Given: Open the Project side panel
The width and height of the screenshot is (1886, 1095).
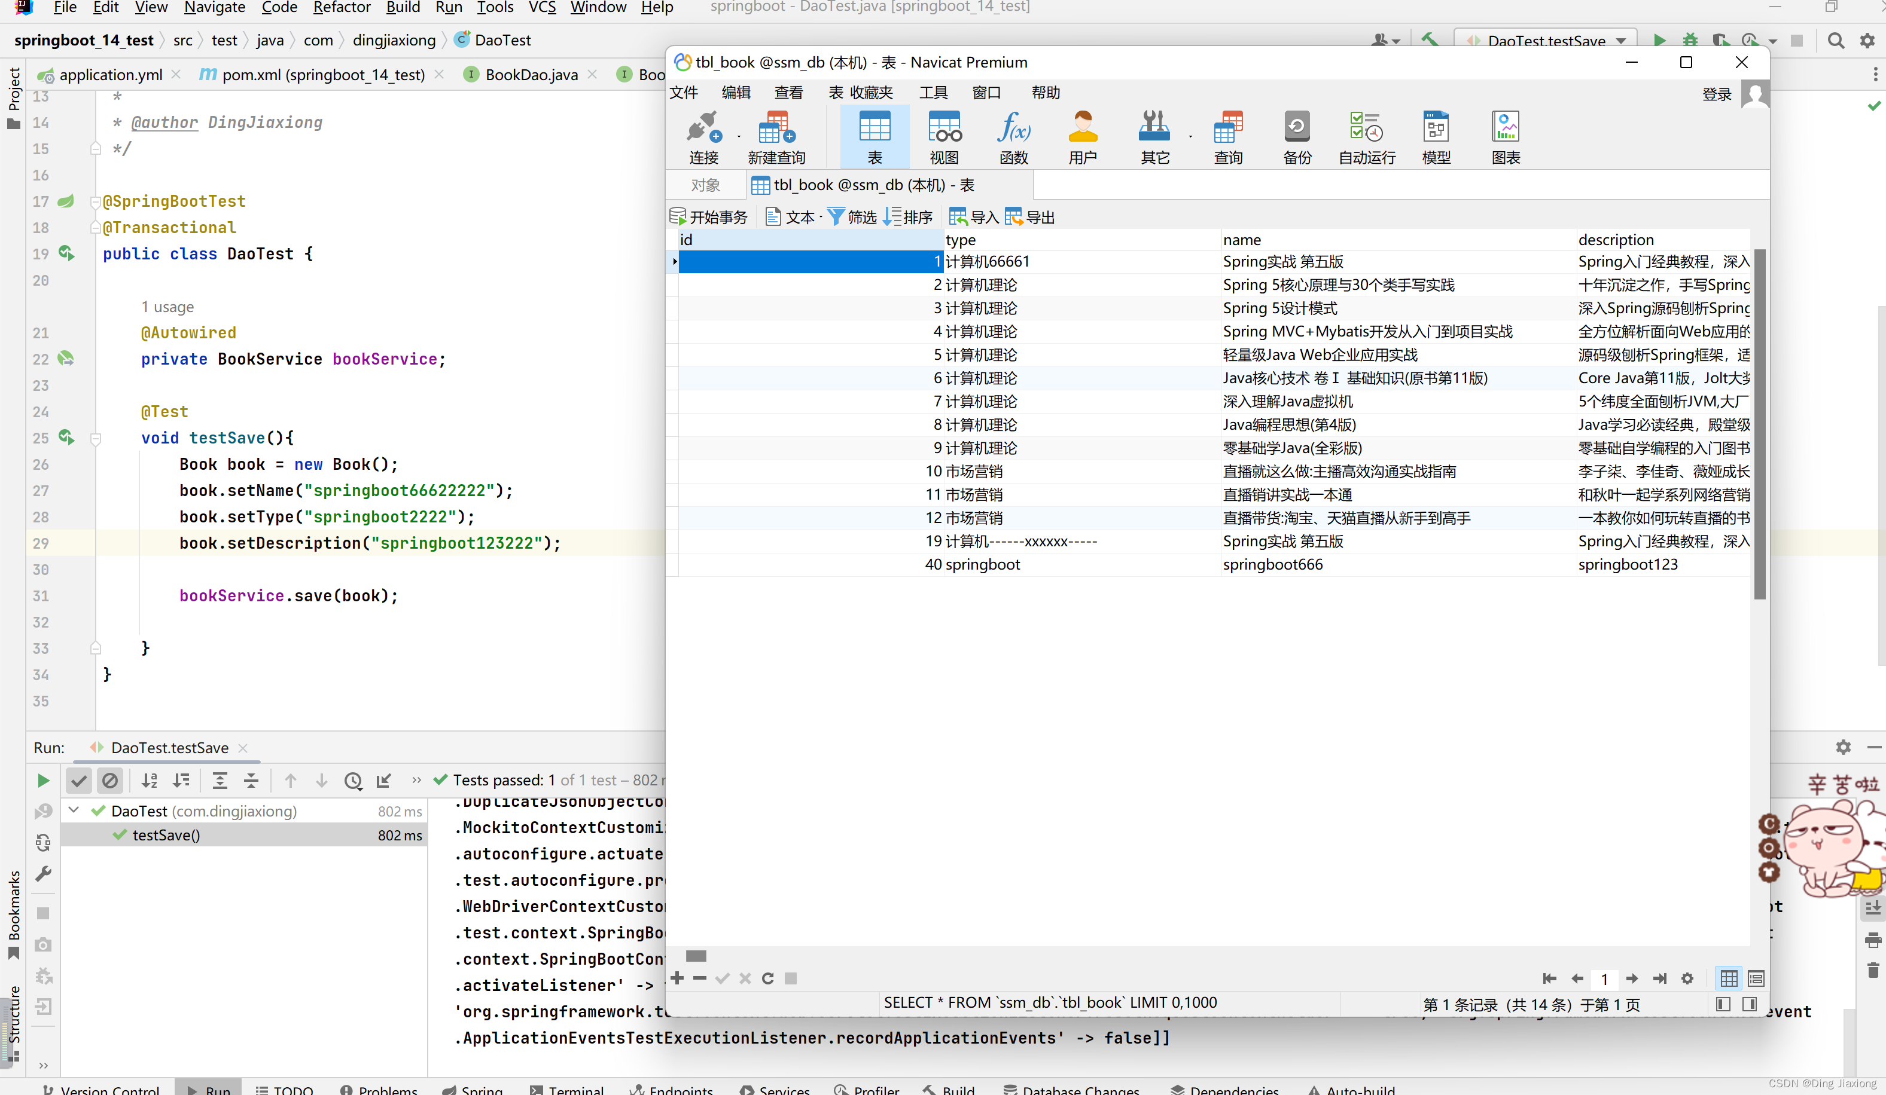Looking at the screenshot, I should point(14,98).
